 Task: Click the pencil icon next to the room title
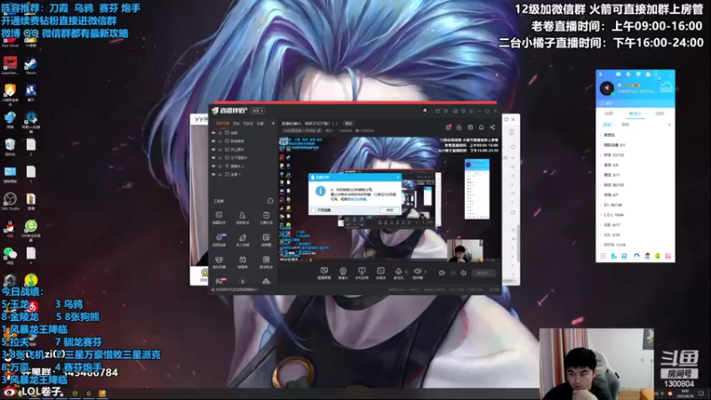click(319, 131)
